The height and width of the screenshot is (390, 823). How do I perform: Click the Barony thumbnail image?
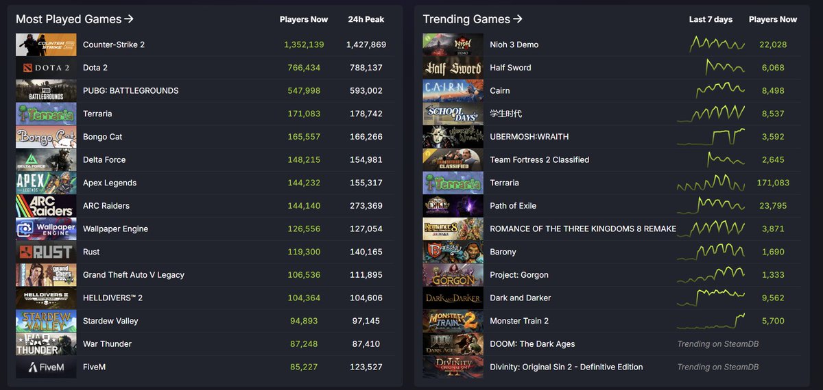[453, 252]
